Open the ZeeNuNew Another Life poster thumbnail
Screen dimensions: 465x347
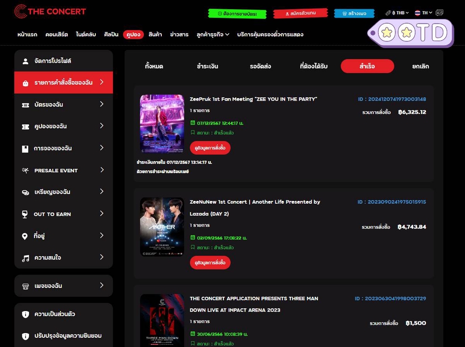pos(162,226)
